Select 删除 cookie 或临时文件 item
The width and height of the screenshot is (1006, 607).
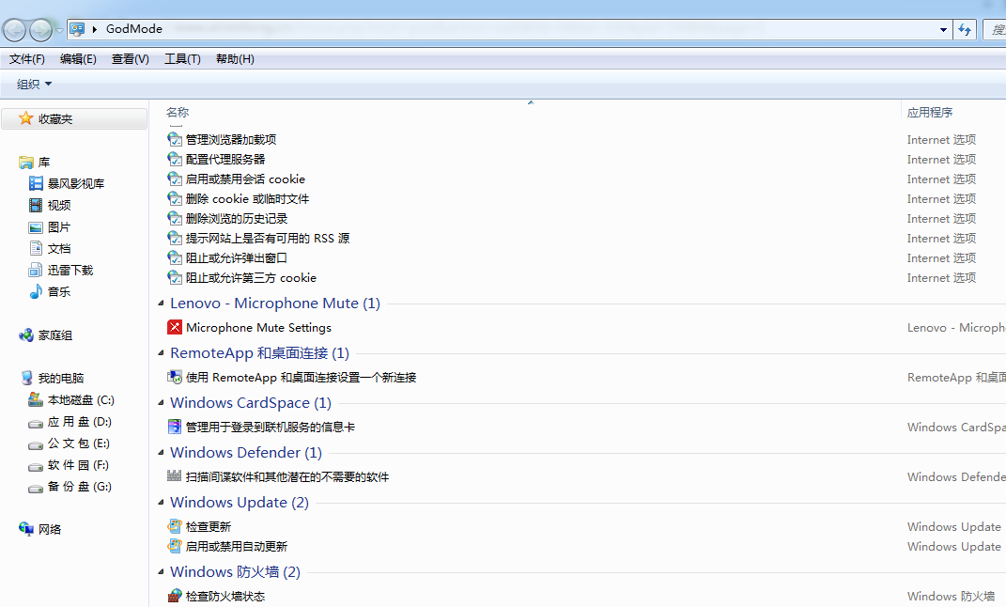tap(238, 199)
